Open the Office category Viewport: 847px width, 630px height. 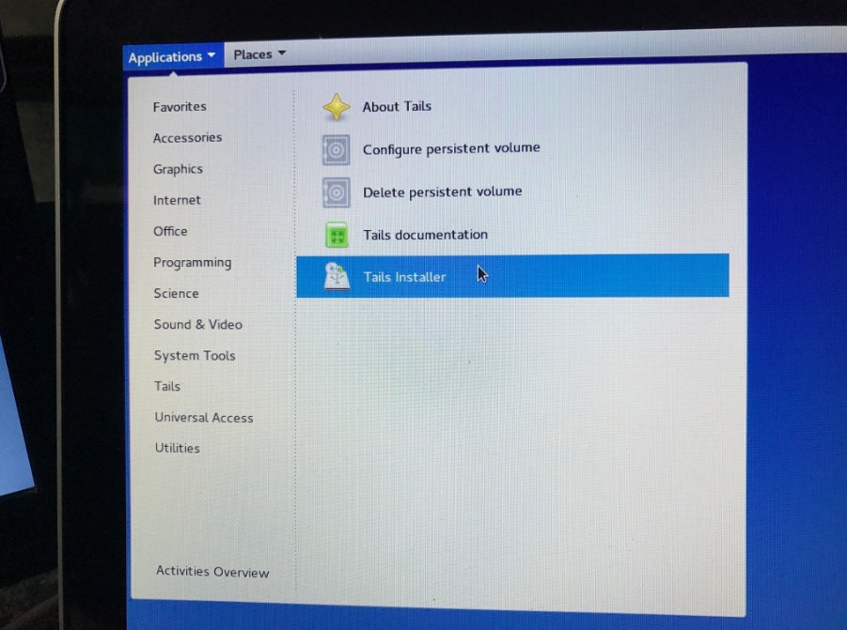point(170,231)
